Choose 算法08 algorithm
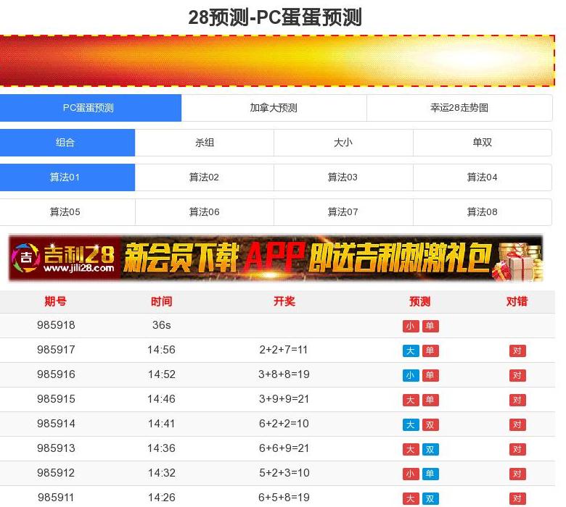The width and height of the screenshot is (566, 507). pos(483,212)
